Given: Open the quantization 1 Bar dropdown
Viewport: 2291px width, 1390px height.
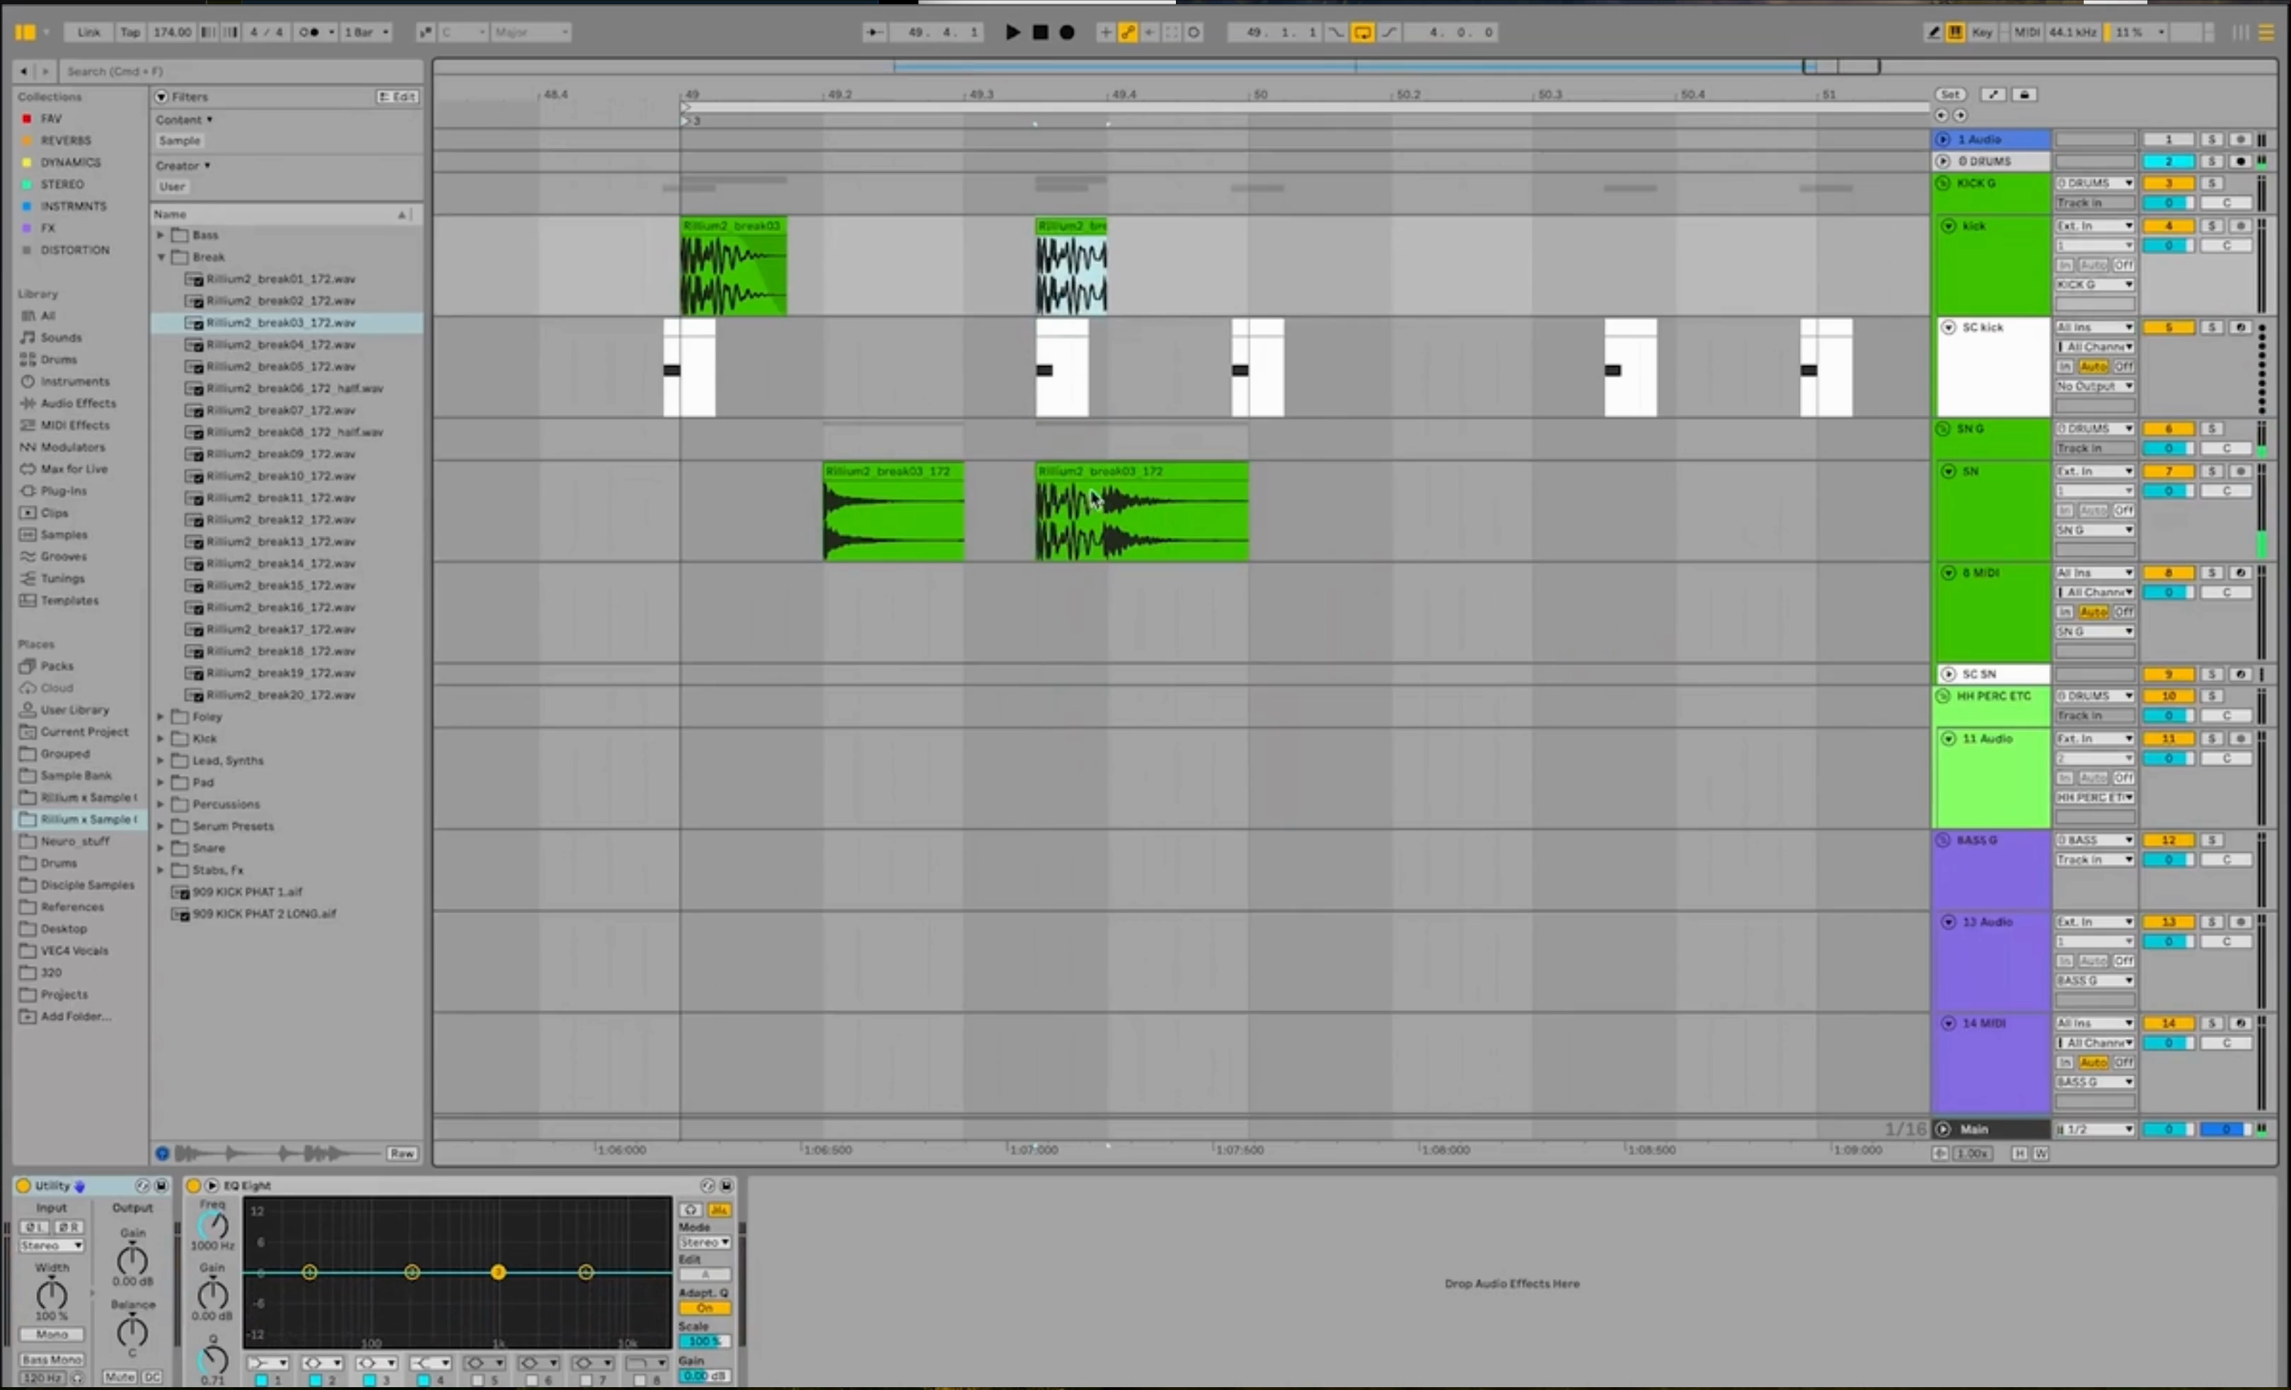Looking at the screenshot, I should coord(367,33).
